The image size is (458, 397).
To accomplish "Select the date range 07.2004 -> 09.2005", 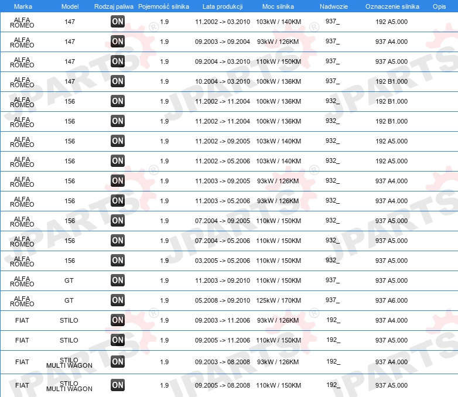I will (x=223, y=221).
